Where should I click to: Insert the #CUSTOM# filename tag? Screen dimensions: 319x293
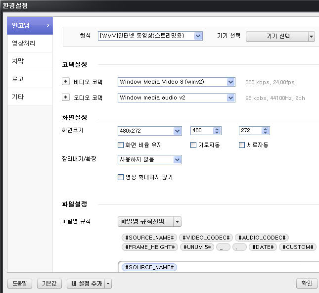pos(298,247)
